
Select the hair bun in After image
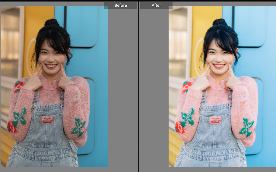click(x=220, y=22)
